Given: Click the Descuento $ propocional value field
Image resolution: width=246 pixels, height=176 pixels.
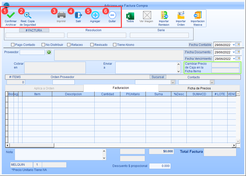Looking at the screenshot, I should click(x=160, y=166).
